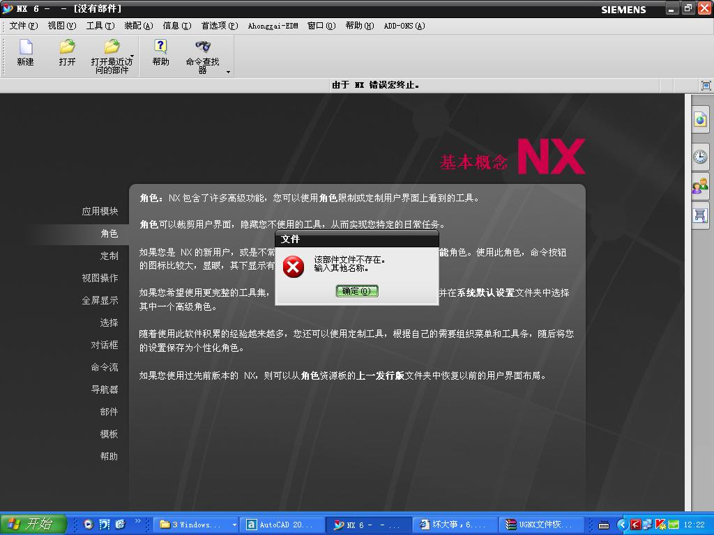Click the green tray icon before the clock
The width and height of the screenshot is (714, 535).
[674, 525]
